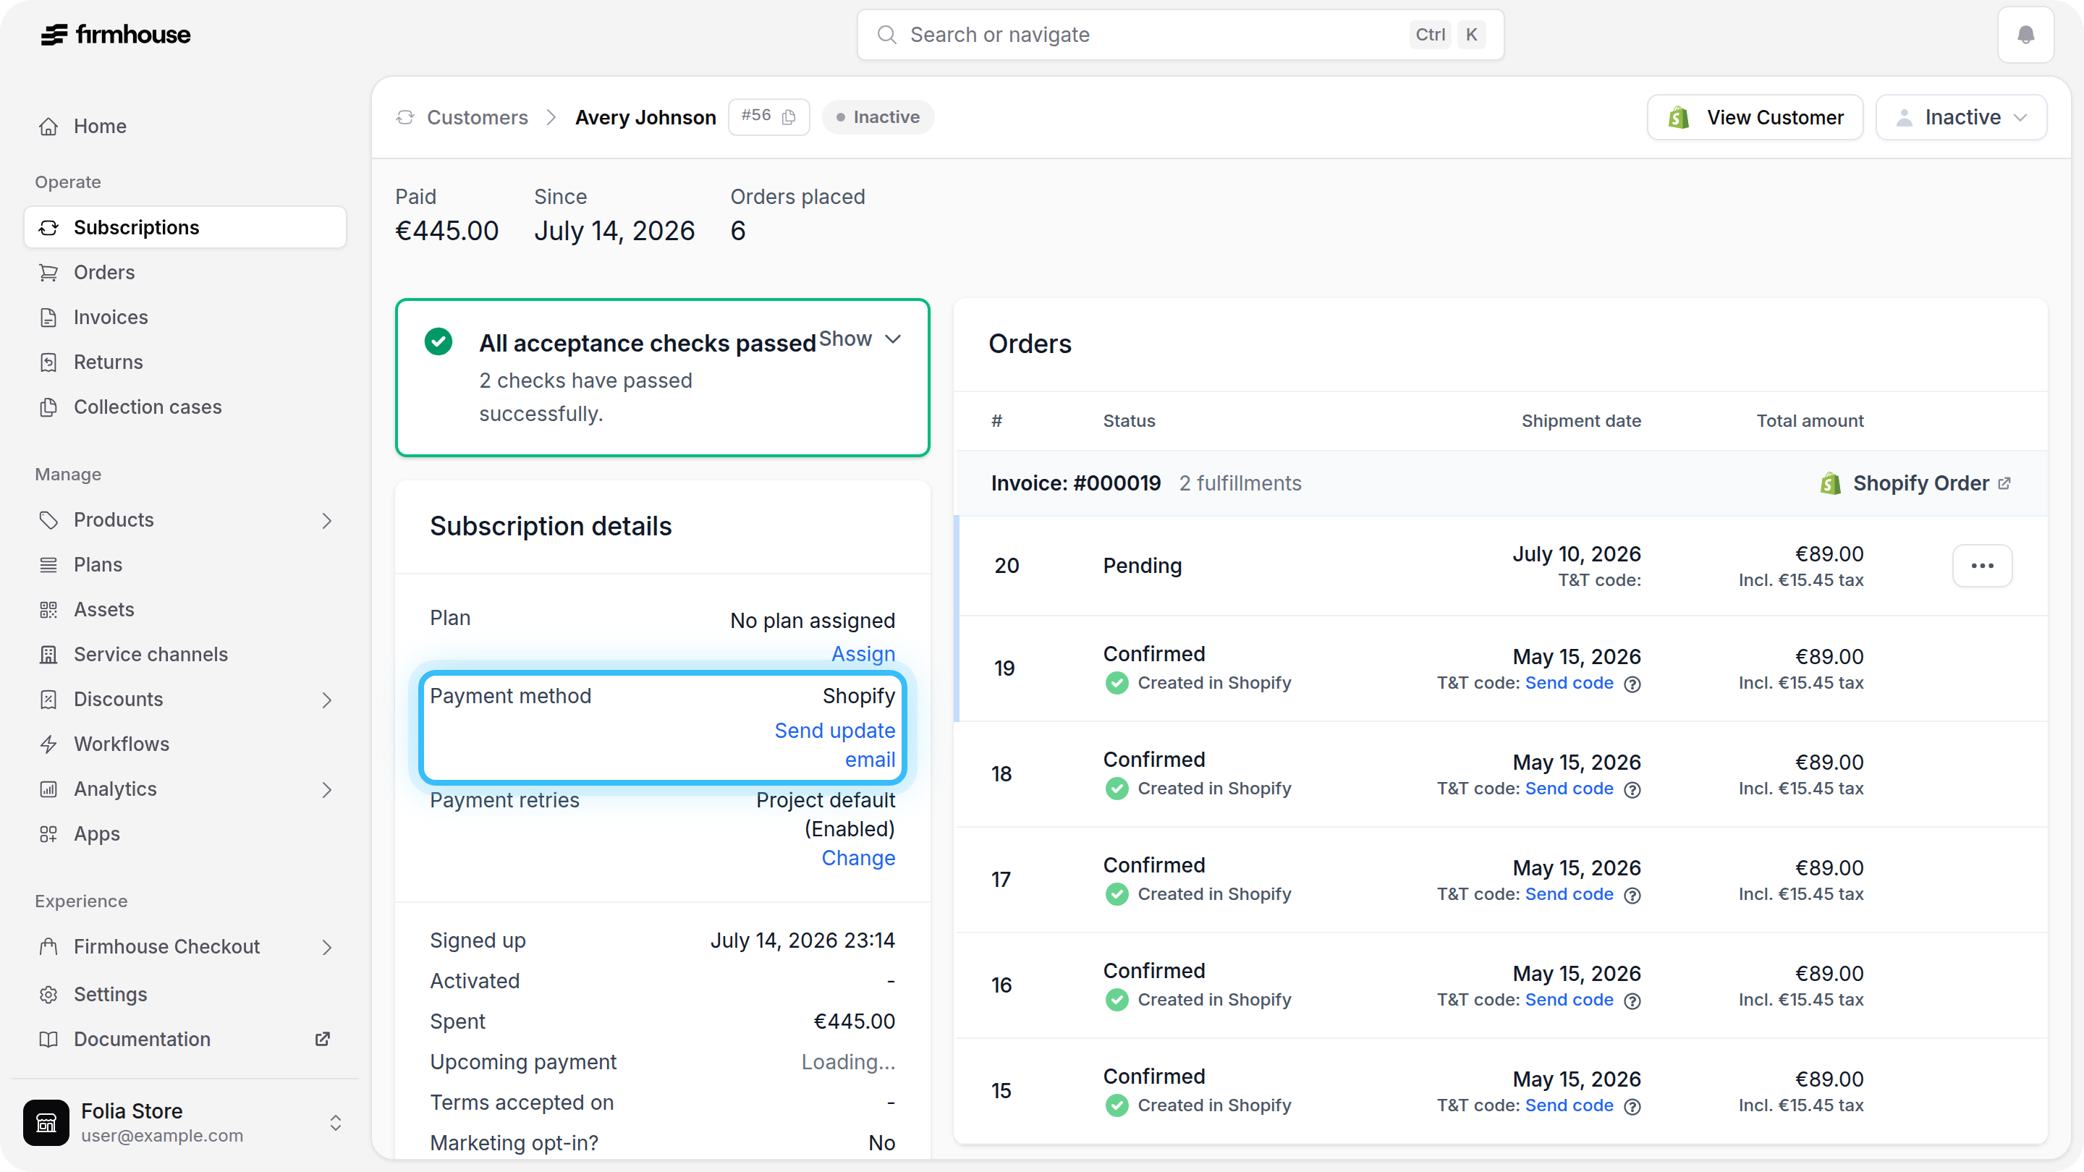The image size is (2084, 1172).
Task: Click the Upcoming payment Loading... value
Action: click(848, 1062)
